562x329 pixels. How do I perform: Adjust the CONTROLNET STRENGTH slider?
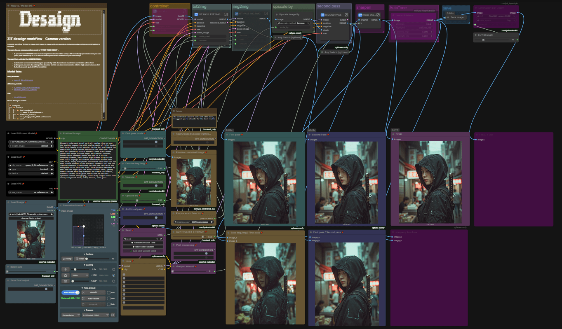click(190, 237)
